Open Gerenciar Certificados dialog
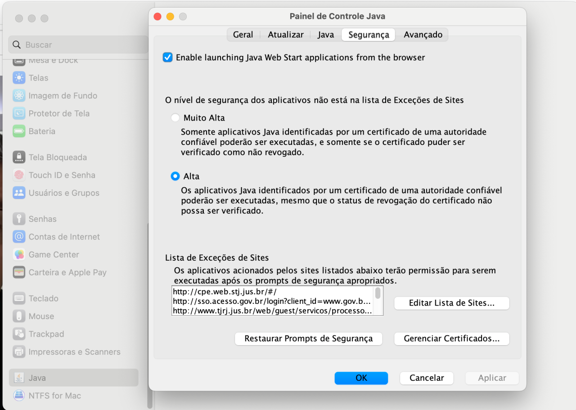The image size is (576, 410). [452, 338]
